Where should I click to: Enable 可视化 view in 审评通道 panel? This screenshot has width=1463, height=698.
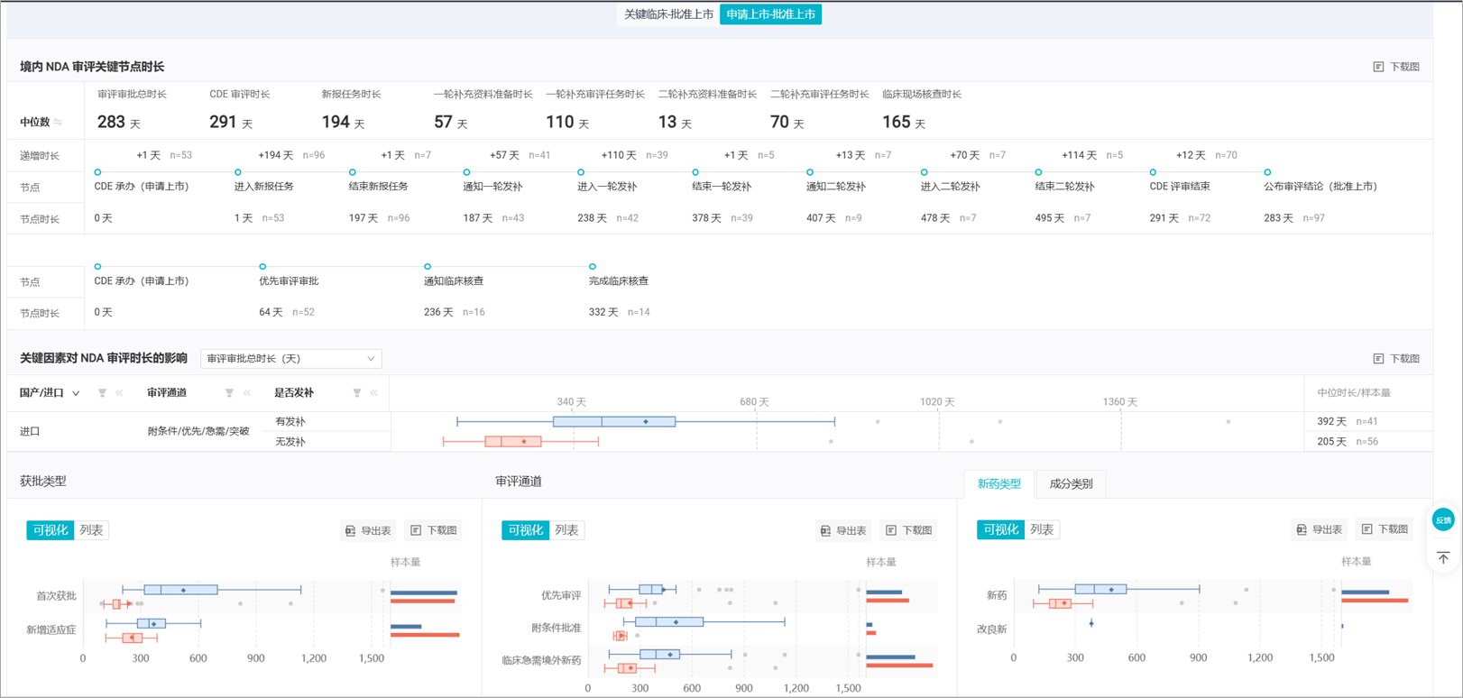pos(525,530)
